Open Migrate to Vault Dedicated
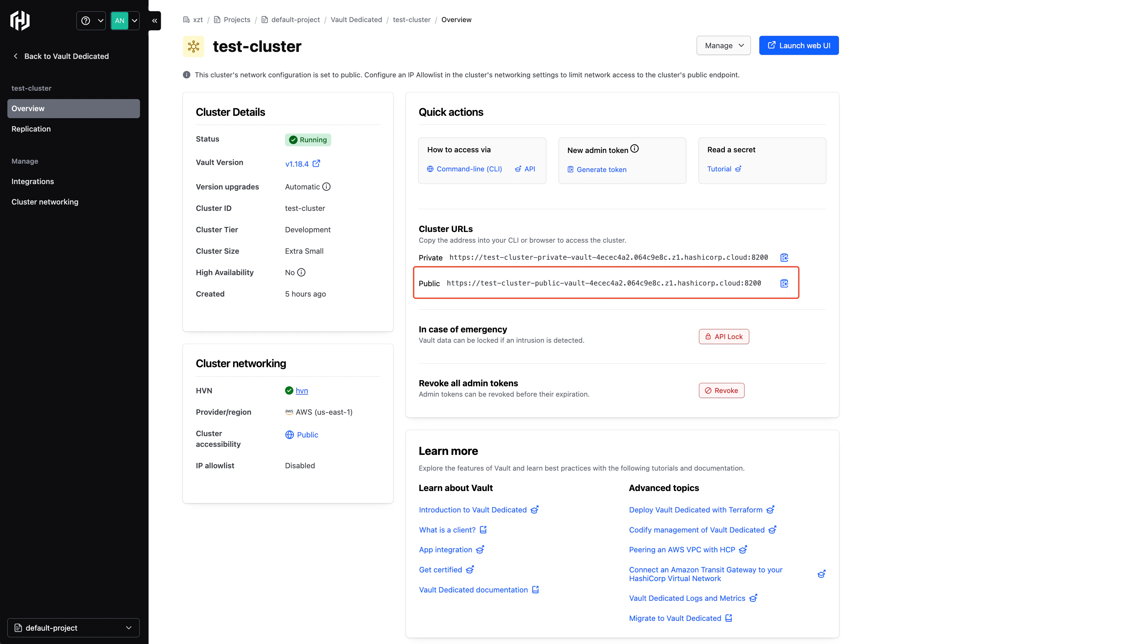The height and width of the screenshot is (644, 1122). click(x=681, y=618)
